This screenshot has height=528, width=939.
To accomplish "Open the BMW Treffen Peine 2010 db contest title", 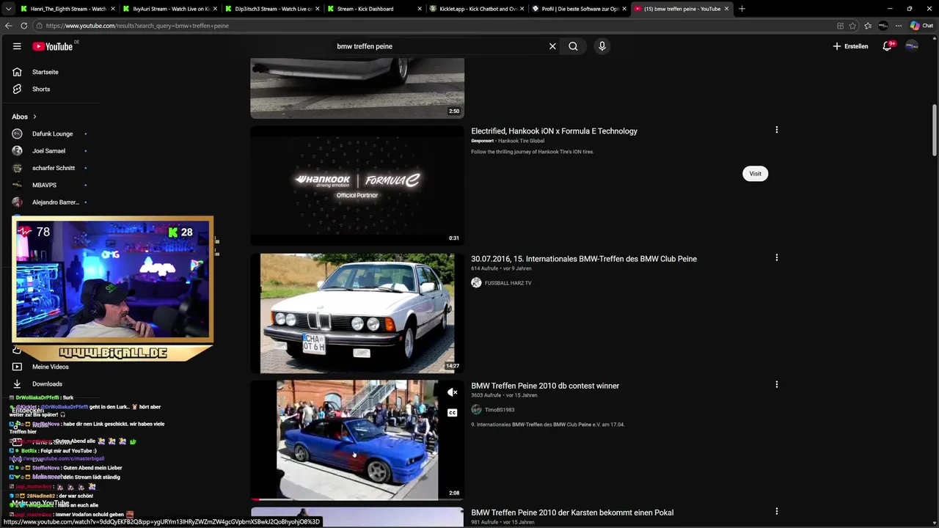I will [545, 386].
